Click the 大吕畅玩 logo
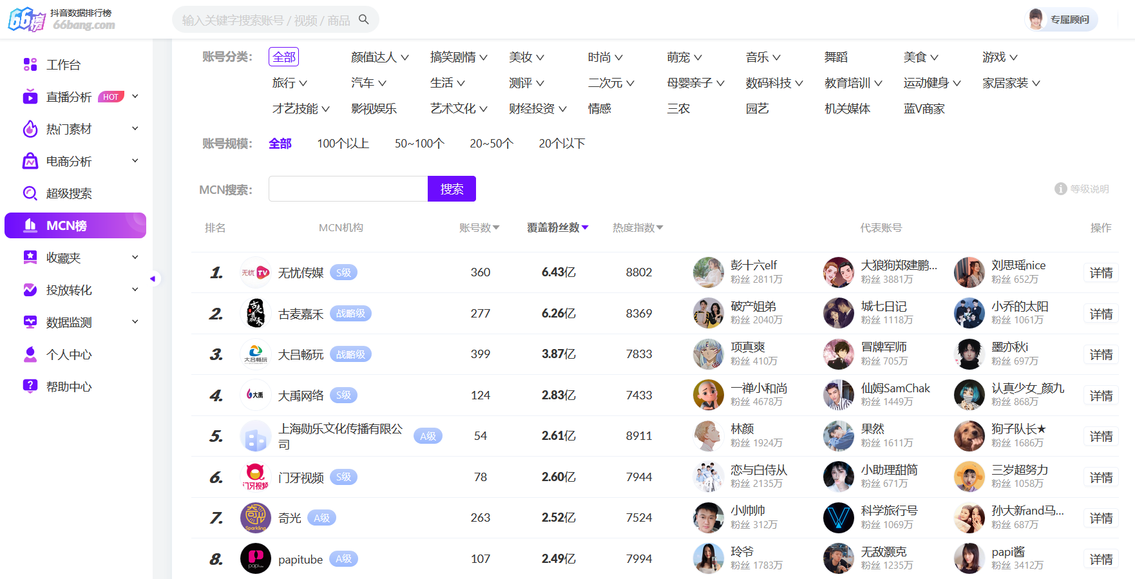Image resolution: width=1135 pixels, height=579 pixels. [256, 354]
